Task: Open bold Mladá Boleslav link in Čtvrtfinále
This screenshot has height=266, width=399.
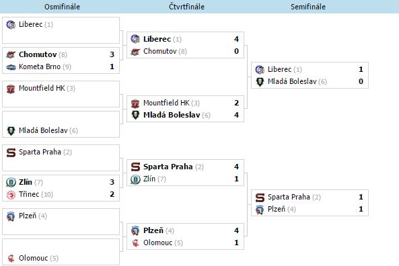Action: [172, 115]
